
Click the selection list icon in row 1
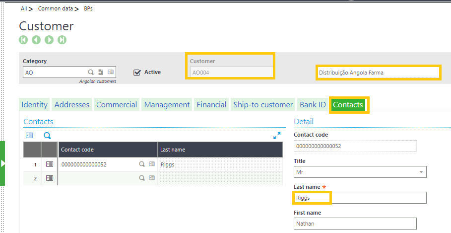point(152,164)
